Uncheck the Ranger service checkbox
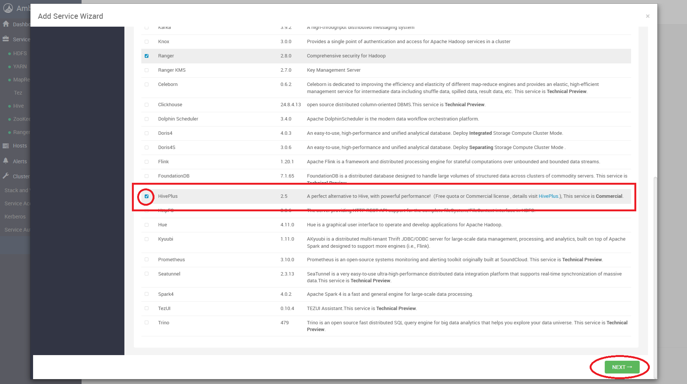Viewport: 687px width, 384px height. pyautogui.click(x=147, y=56)
